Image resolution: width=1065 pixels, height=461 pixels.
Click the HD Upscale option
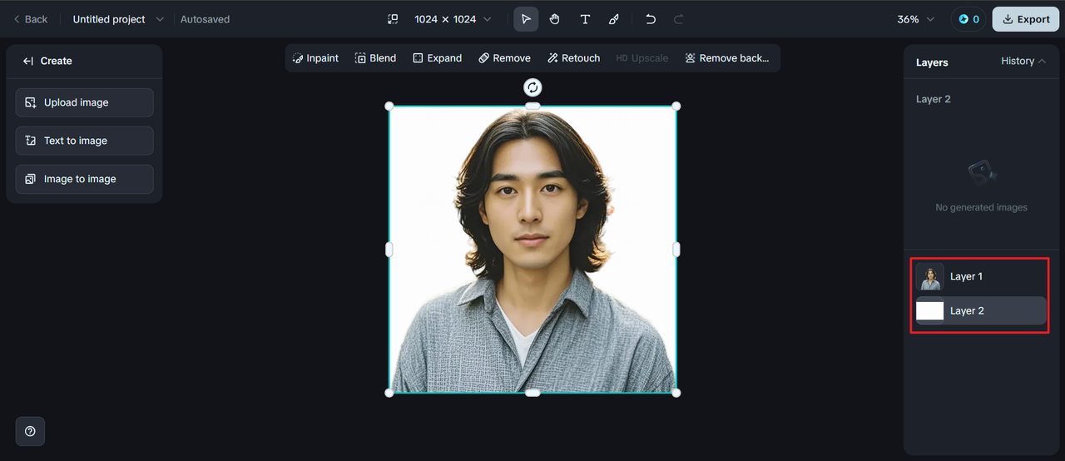[641, 58]
